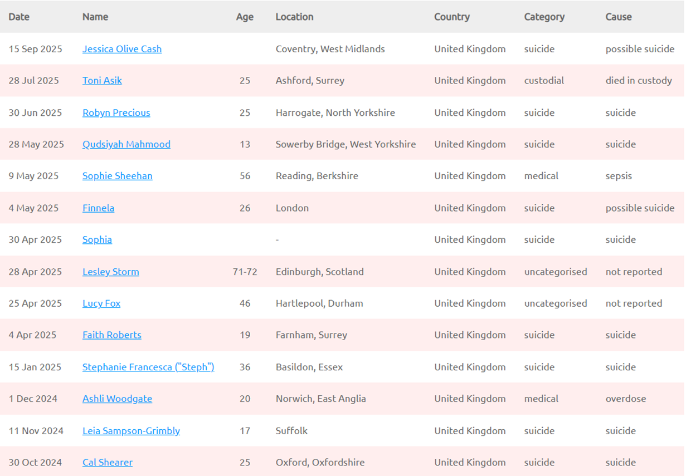The height and width of the screenshot is (476, 686).
Task: Open the Sophie Sheehan page
Action: (x=117, y=176)
